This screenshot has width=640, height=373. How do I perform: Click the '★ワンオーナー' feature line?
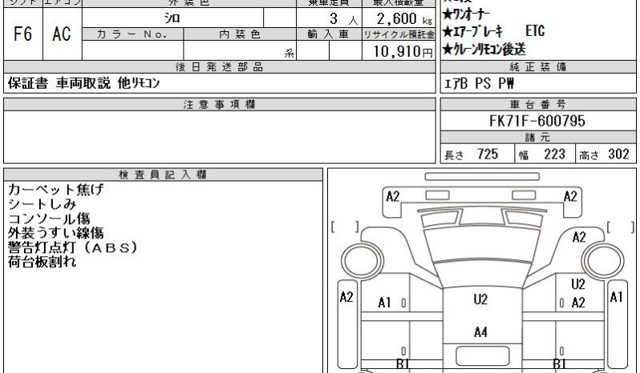466,14
